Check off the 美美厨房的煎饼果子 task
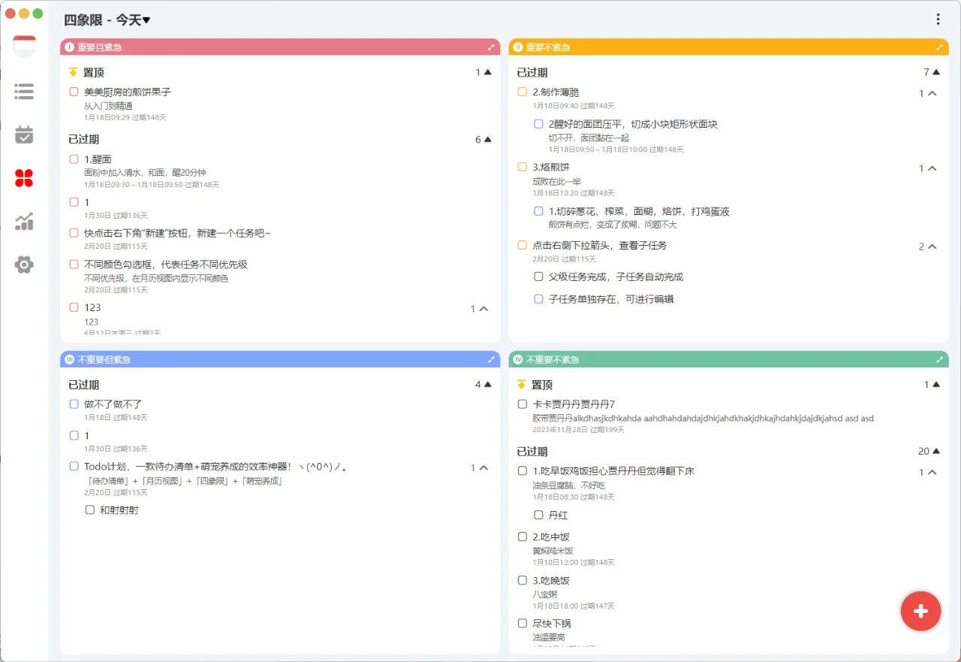Image resolution: width=961 pixels, height=662 pixels. (73, 90)
